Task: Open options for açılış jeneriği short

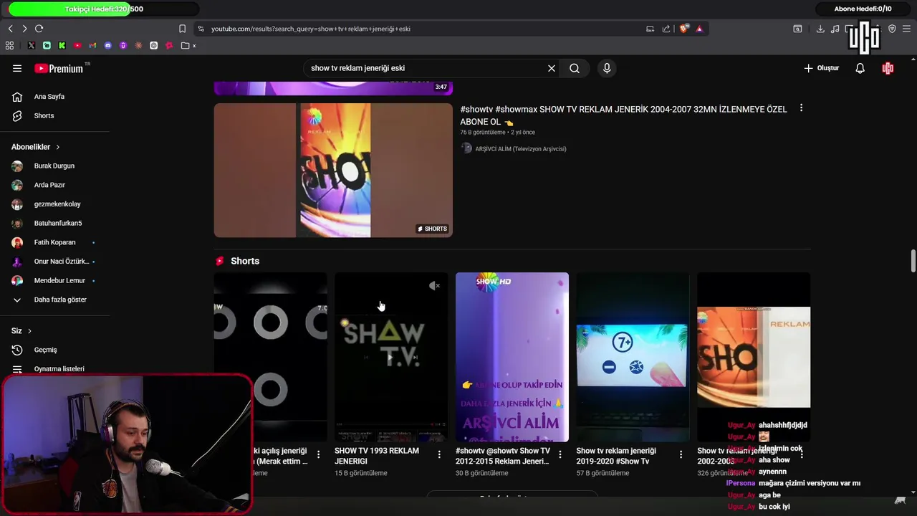Action: pyautogui.click(x=318, y=454)
